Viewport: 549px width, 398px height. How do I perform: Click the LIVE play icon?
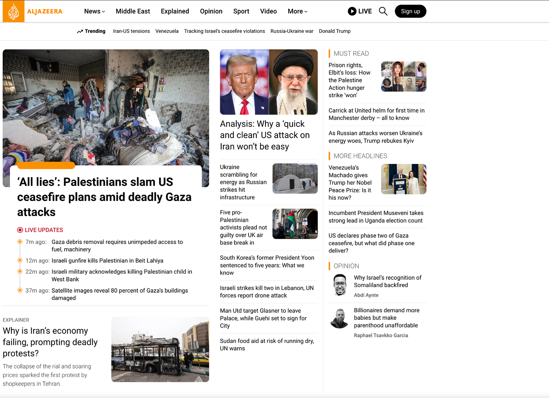(352, 11)
